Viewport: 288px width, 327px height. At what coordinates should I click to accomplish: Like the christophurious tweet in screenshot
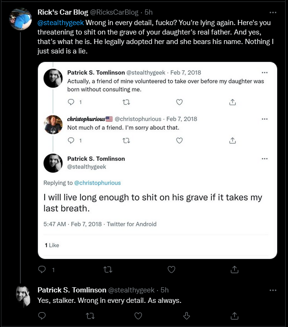coord(179,141)
